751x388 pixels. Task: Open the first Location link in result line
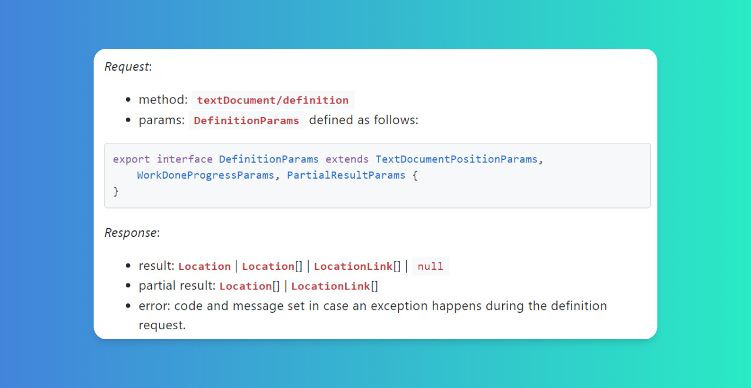[204, 266]
